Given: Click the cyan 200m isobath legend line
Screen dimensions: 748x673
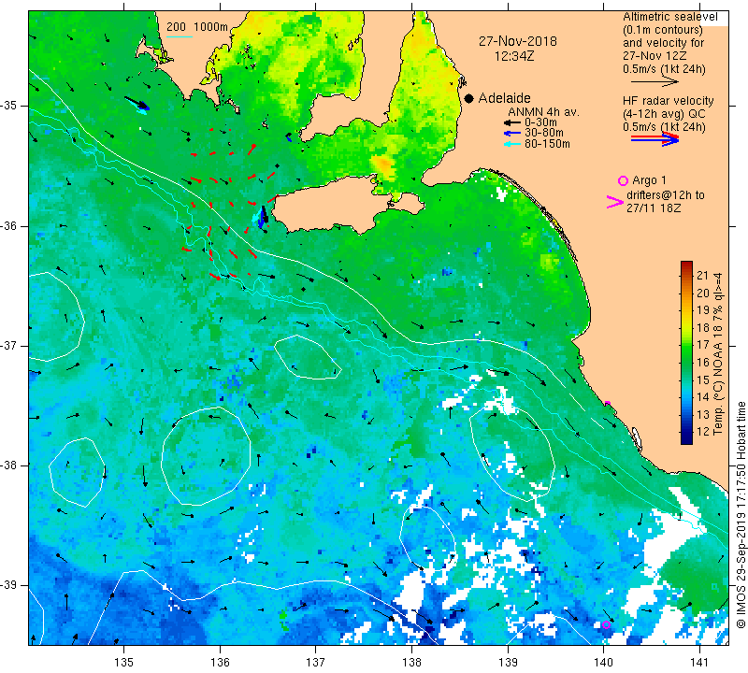Looking at the screenshot, I should click(180, 36).
